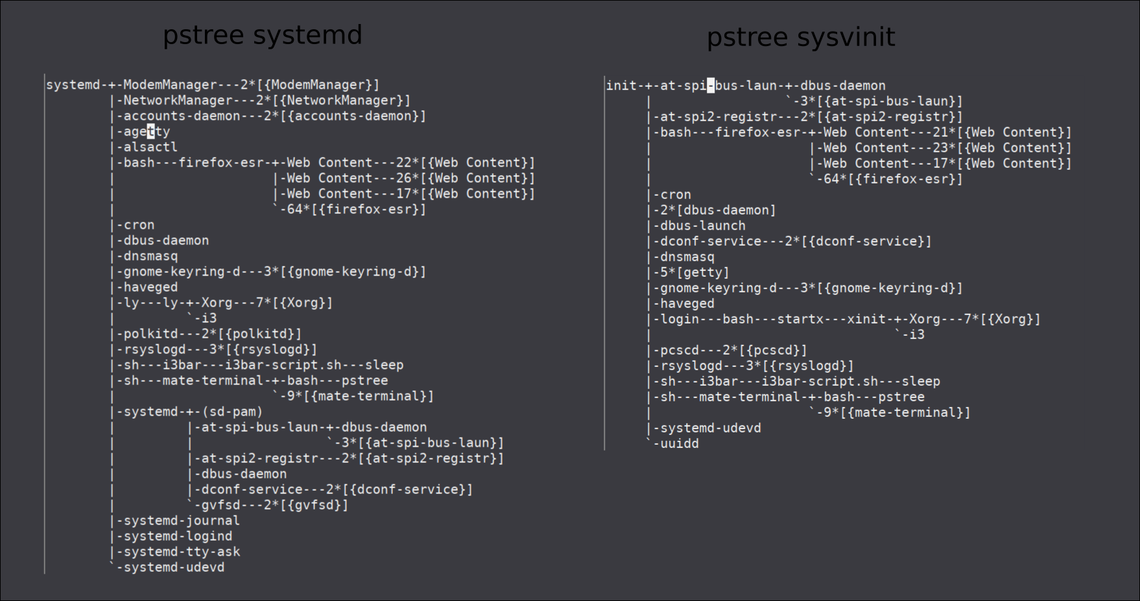Select the systemd root line with ModemManager

213,85
